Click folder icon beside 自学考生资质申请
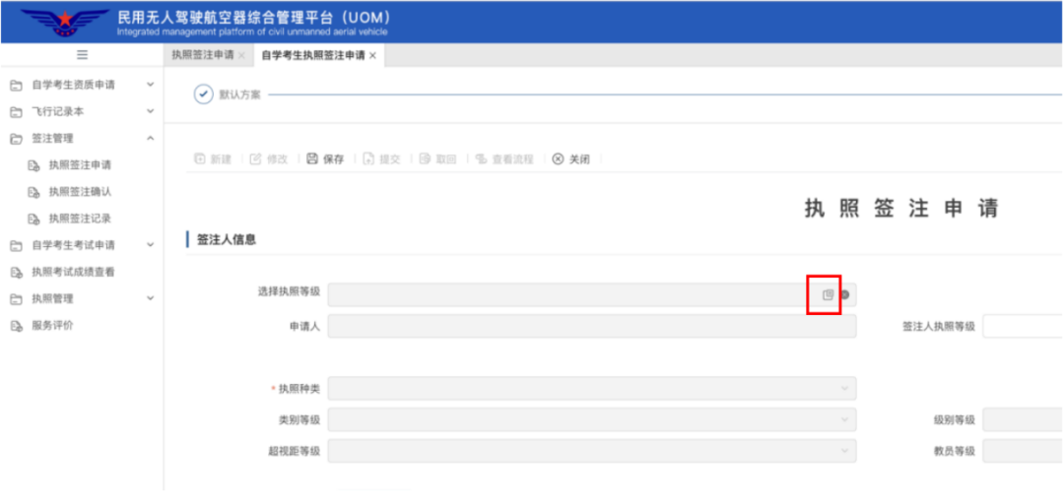 pyautogui.click(x=16, y=86)
